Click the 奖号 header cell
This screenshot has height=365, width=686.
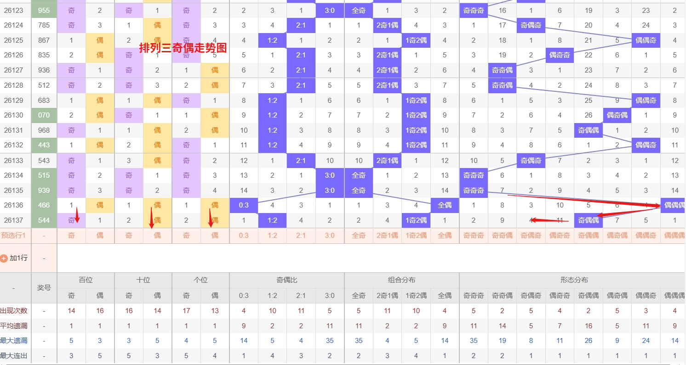44,288
